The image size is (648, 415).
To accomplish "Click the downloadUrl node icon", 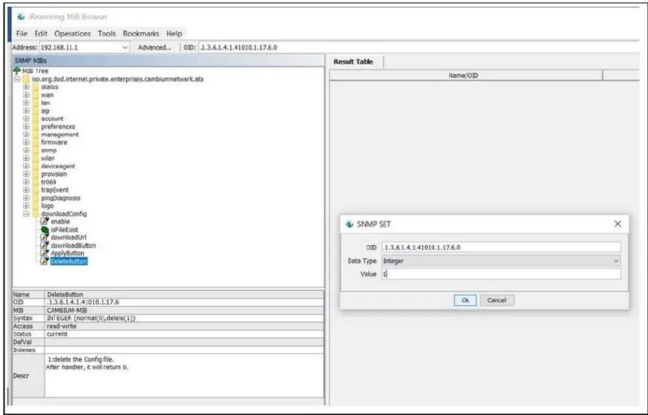I will [45, 238].
